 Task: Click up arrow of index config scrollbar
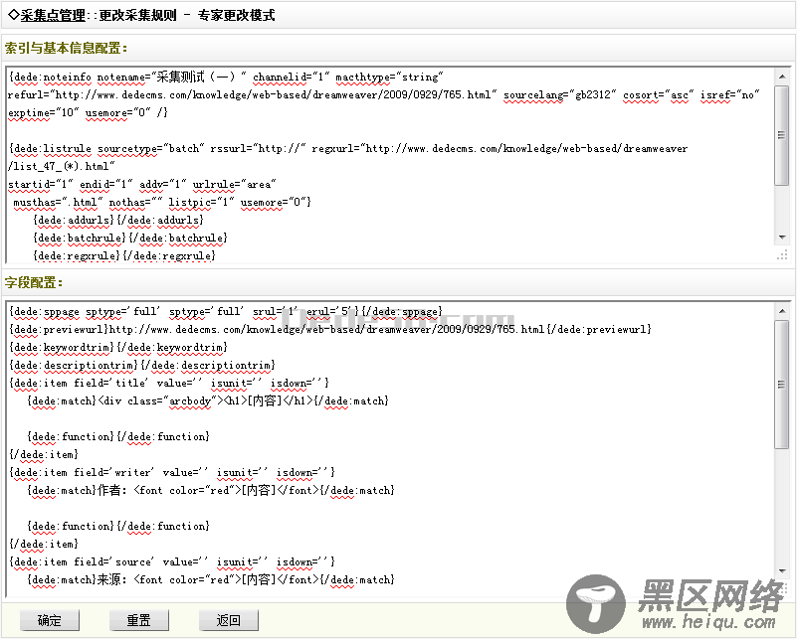[x=782, y=77]
